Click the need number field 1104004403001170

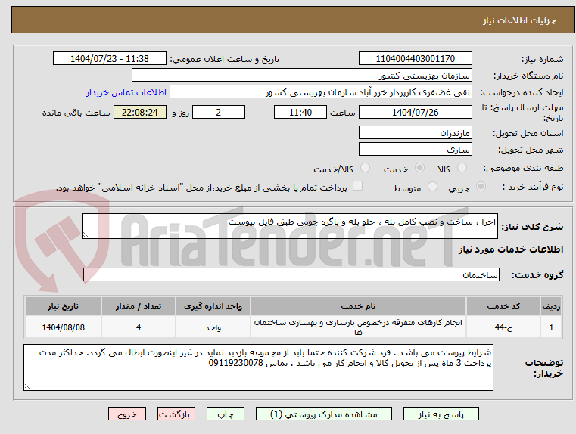click(x=415, y=59)
